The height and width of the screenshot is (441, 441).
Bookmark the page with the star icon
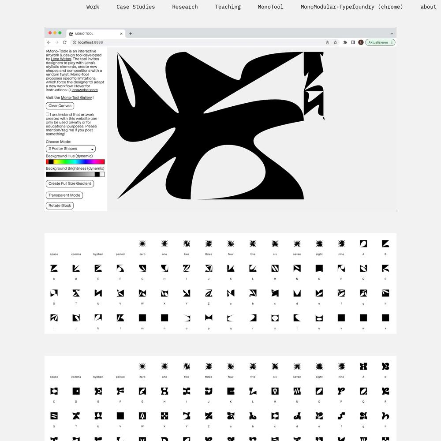pos(335,42)
